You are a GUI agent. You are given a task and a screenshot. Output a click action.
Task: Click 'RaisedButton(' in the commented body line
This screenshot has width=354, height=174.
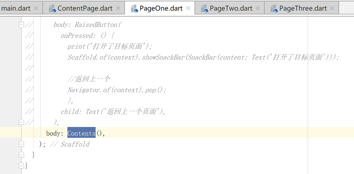[x=98, y=25]
